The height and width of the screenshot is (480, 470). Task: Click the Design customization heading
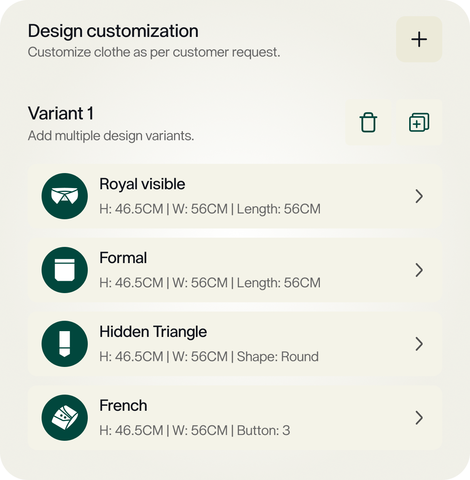[x=113, y=31]
